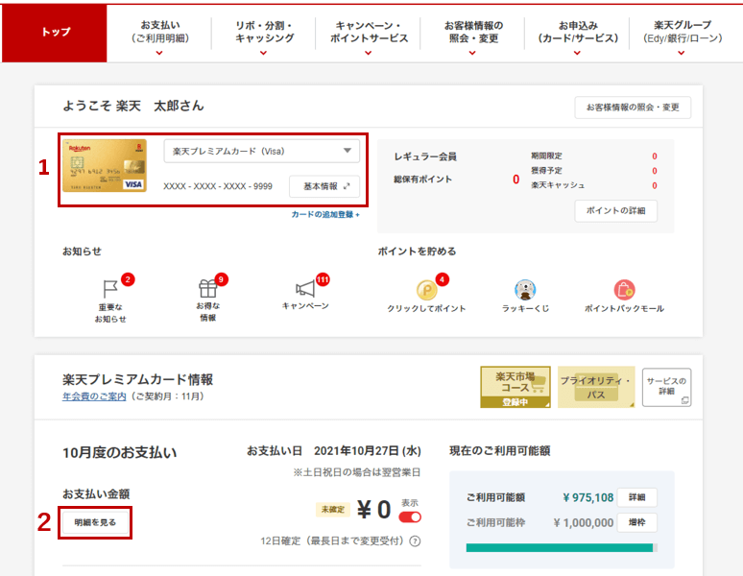Open the 重要なお知らせ flag icon
The image size is (743, 576).
[110, 288]
